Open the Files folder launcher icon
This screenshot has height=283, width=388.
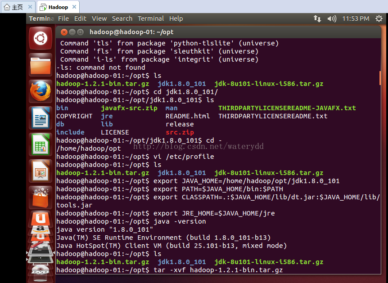pyautogui.click(x=41, y=65)
